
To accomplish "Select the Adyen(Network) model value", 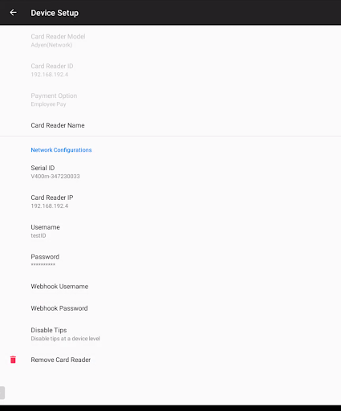I will point(51,45).
